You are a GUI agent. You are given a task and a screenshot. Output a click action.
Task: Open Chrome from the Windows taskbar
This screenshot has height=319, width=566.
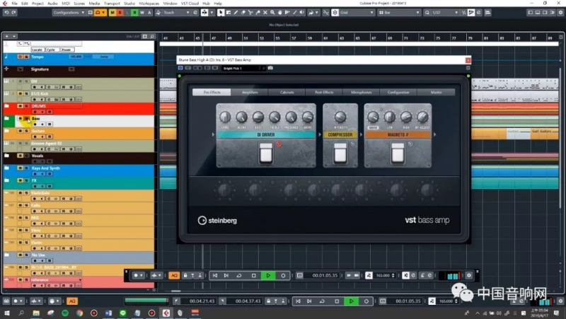tap(79, 313)
